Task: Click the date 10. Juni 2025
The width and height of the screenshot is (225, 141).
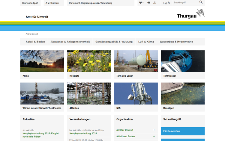Action: (28, 130)
